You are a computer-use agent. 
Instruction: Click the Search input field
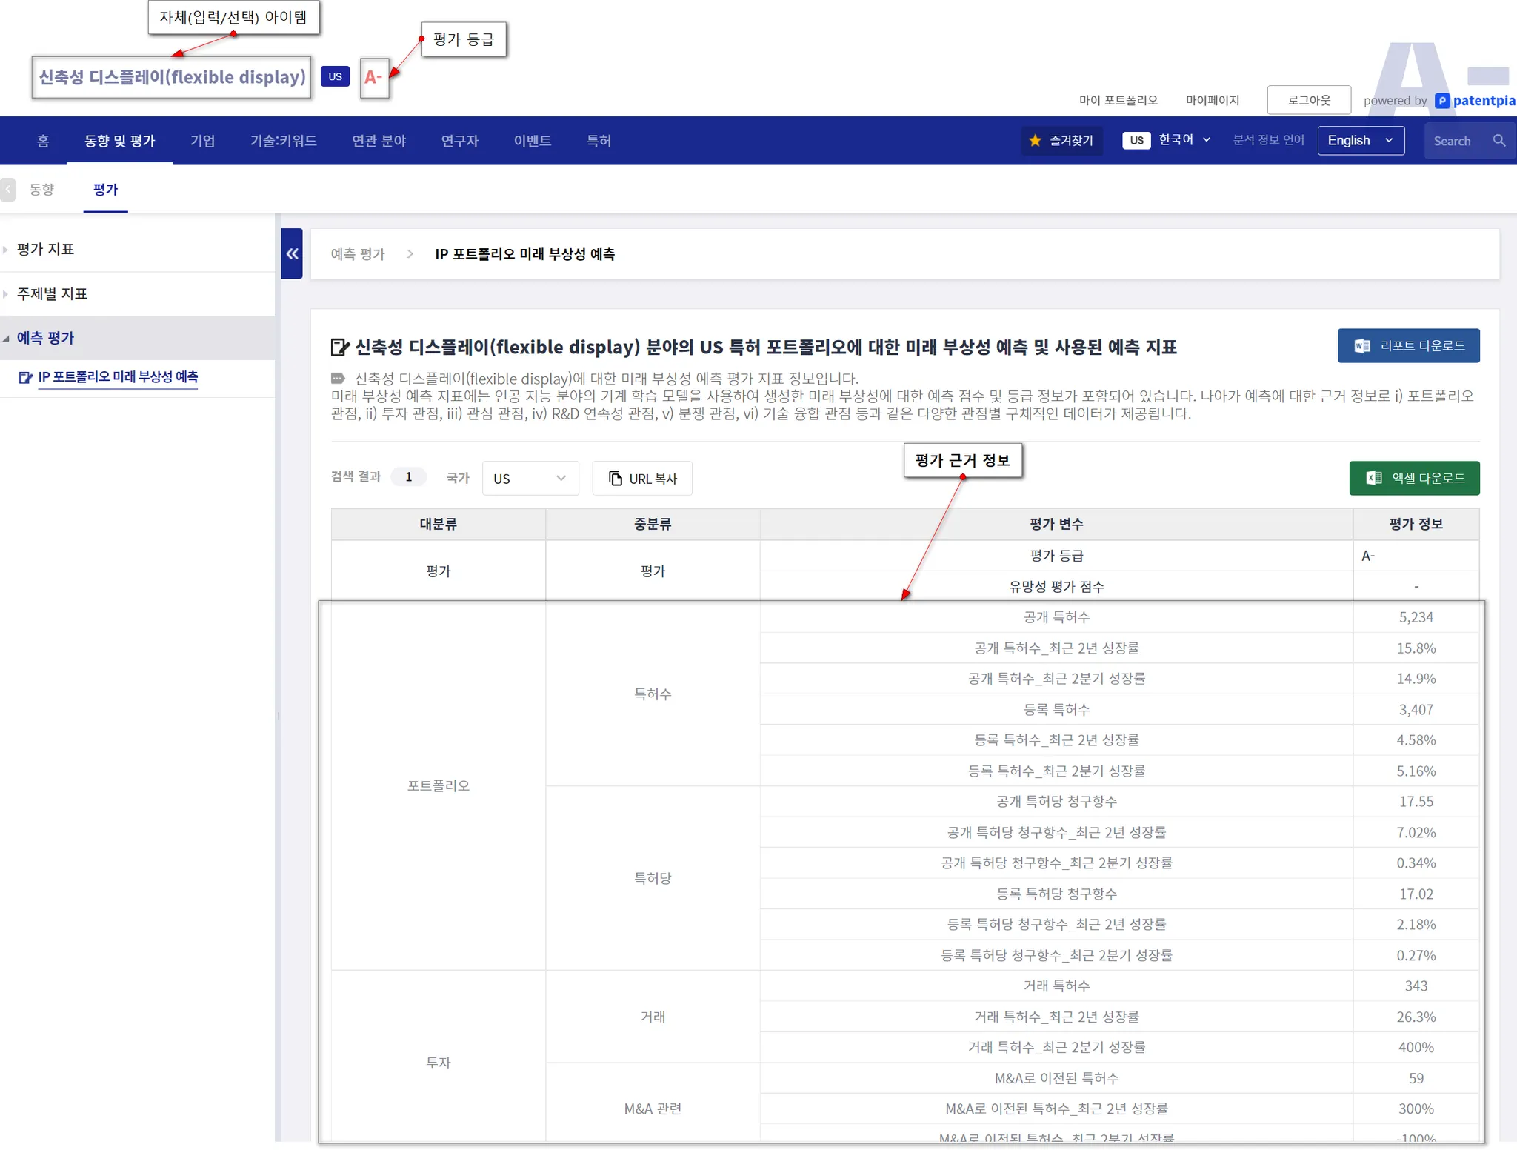tap(1455, 140)
